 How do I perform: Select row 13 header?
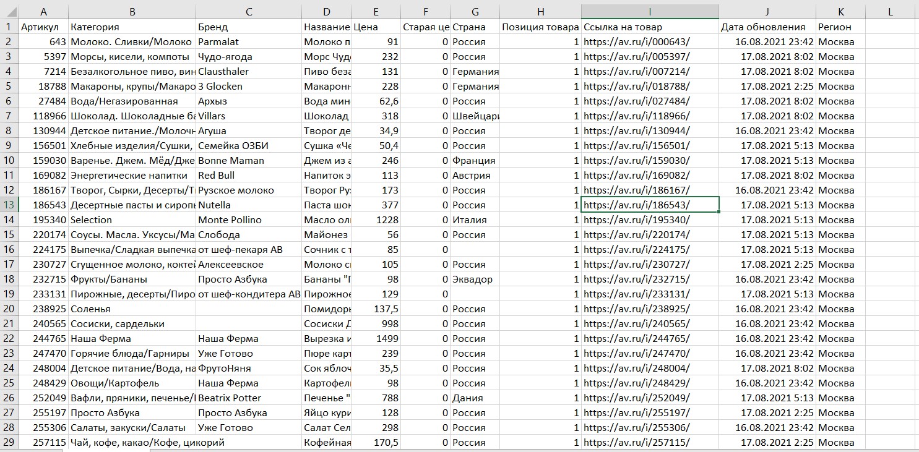pos(9,205)
